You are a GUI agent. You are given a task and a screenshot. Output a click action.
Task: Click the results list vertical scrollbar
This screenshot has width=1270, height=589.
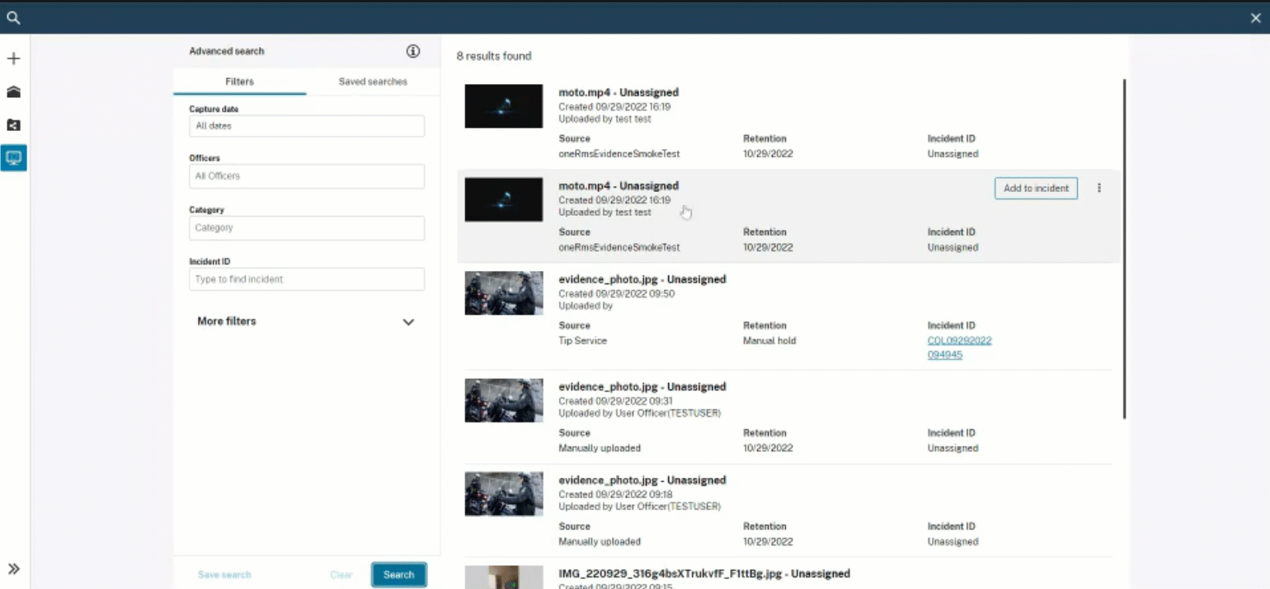[1124, 247]
